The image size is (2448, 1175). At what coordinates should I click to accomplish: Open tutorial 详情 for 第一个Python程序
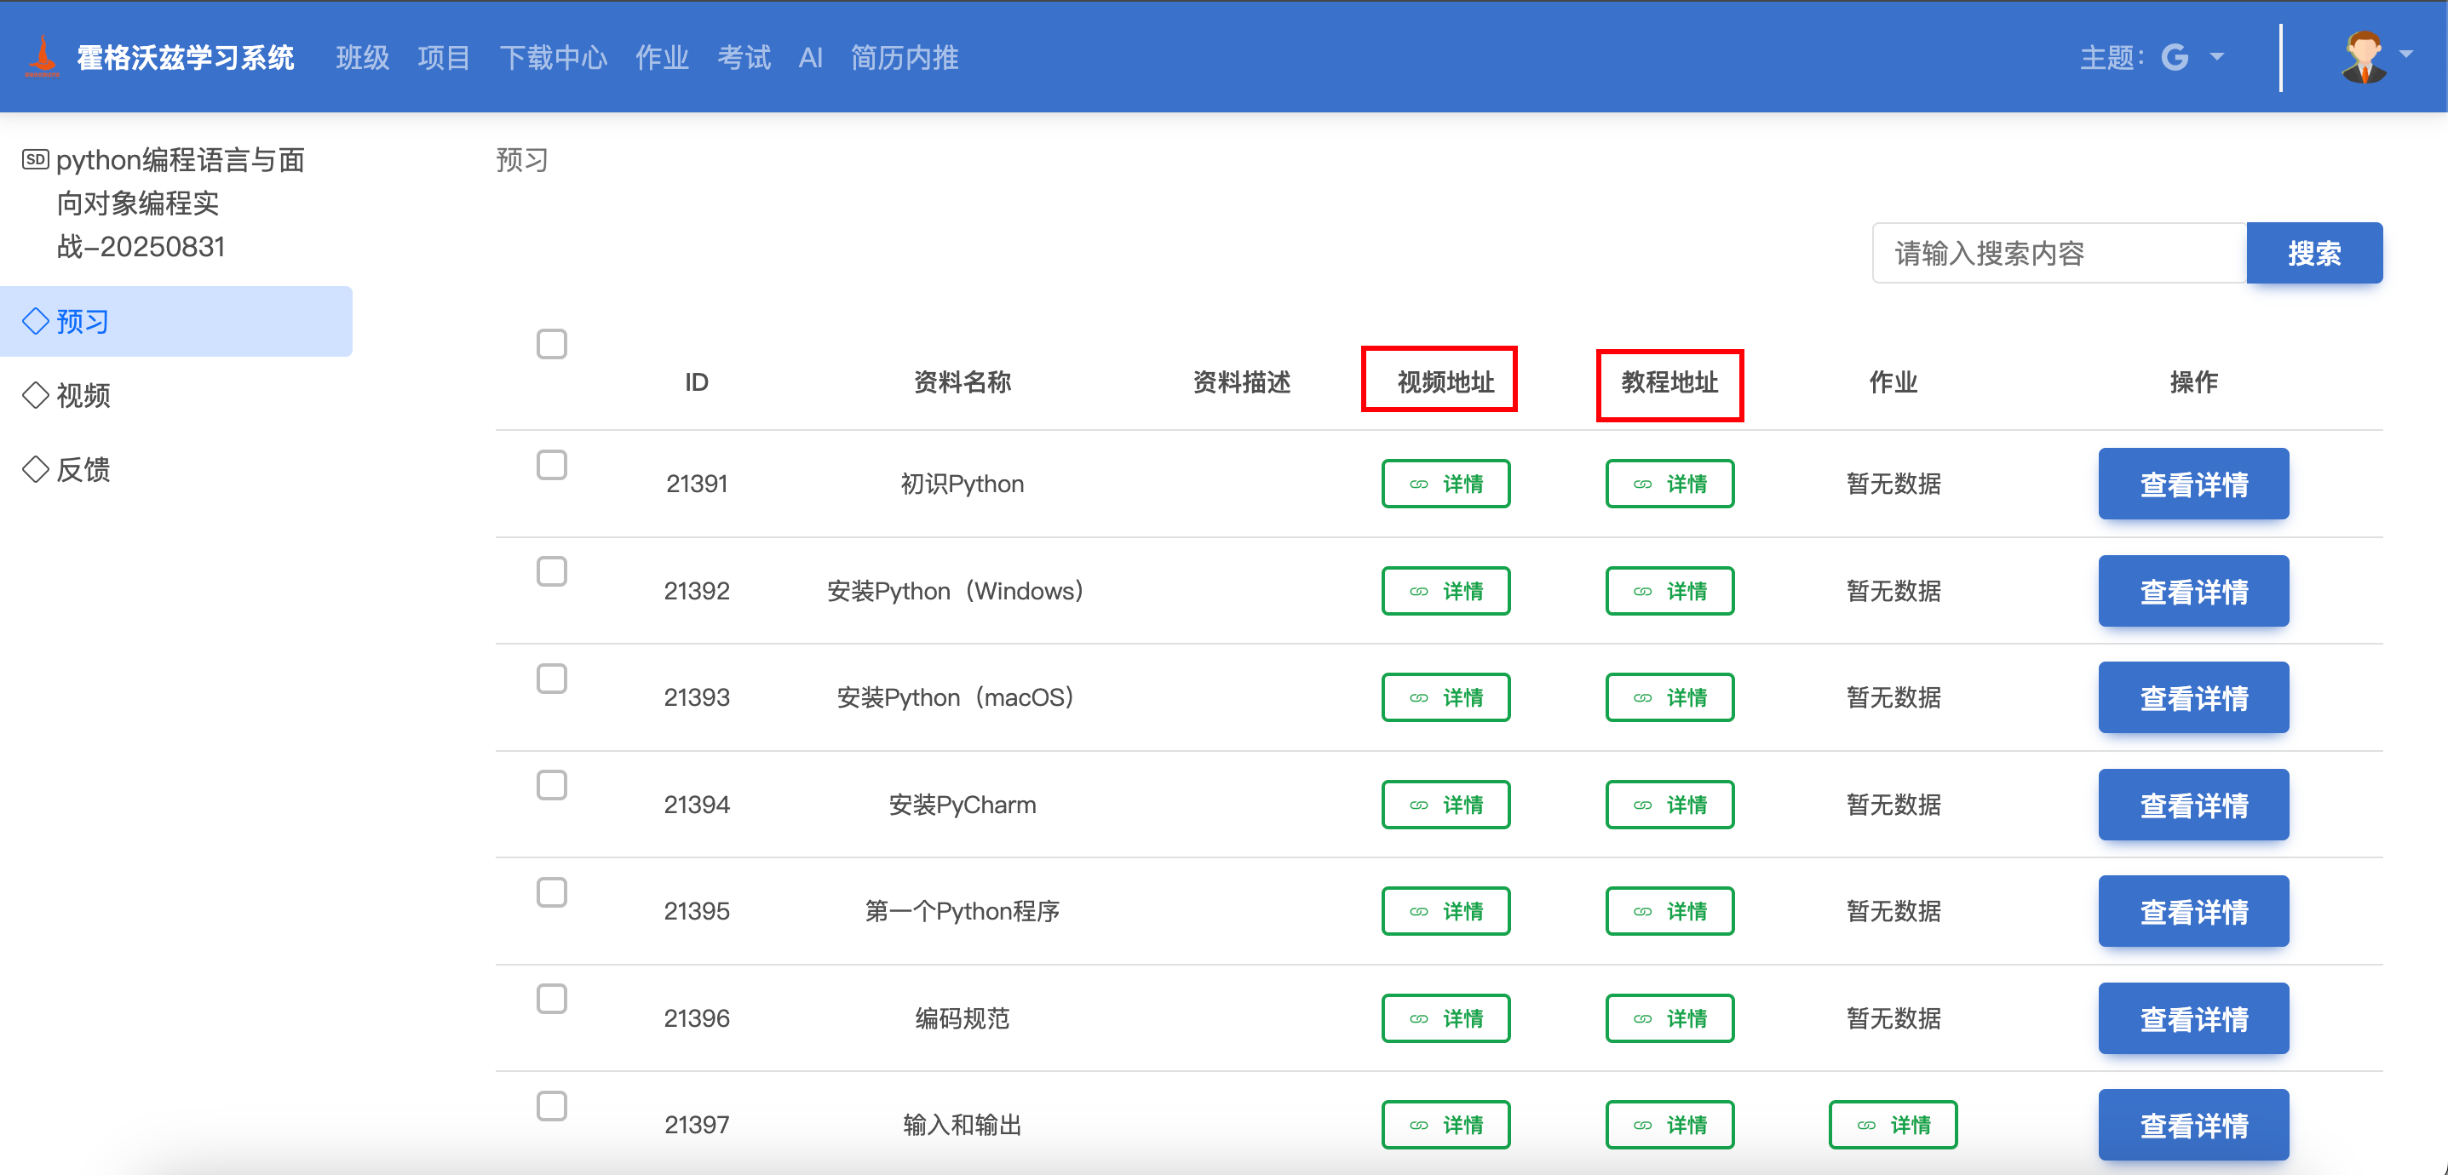1669,911
